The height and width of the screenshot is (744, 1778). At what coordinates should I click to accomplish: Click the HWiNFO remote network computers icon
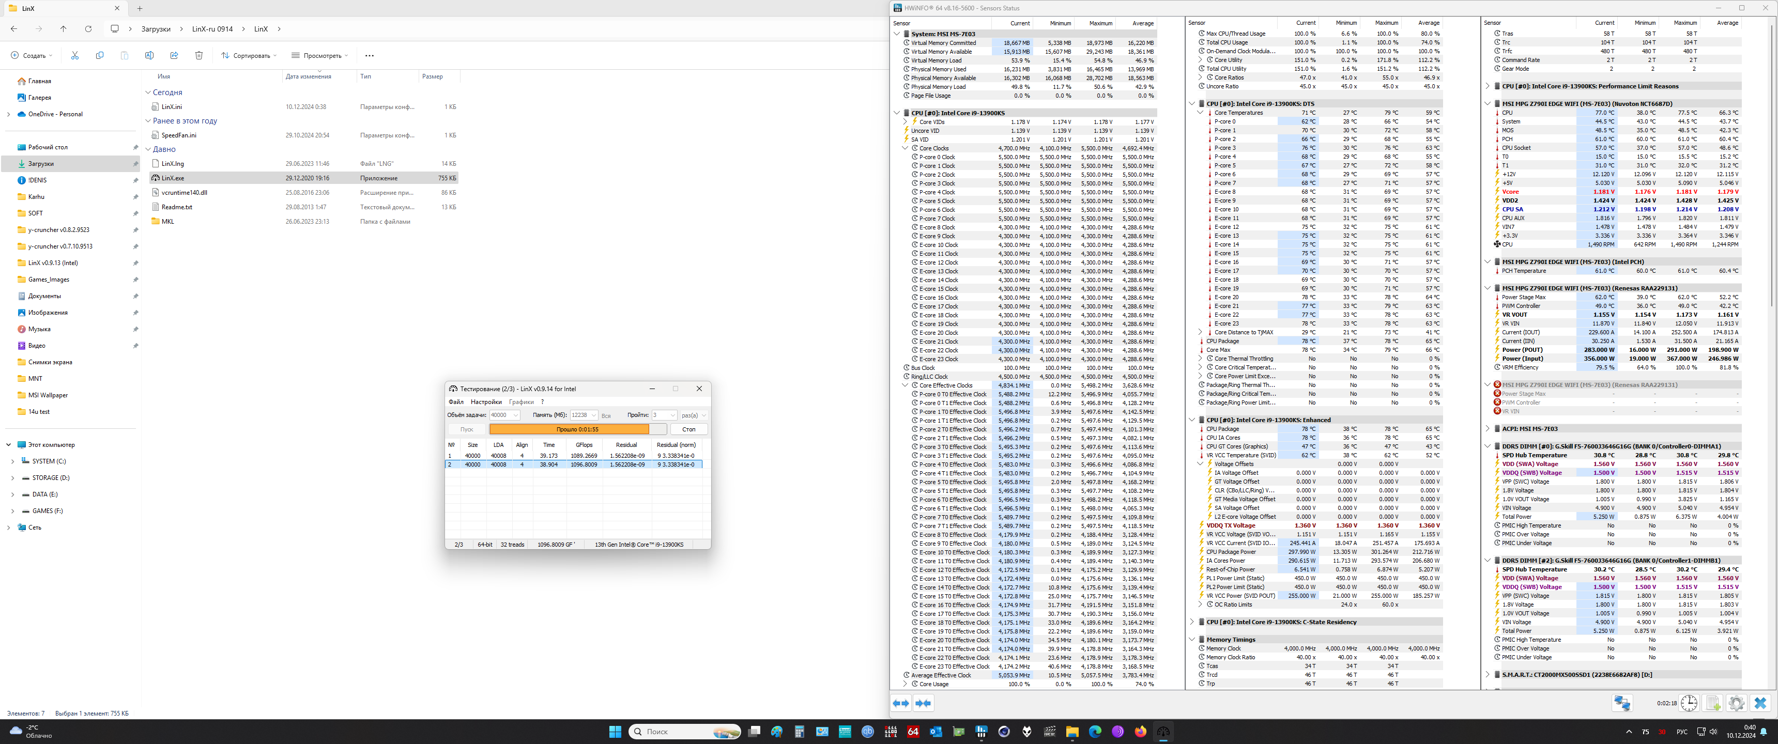coord(1622,703)
